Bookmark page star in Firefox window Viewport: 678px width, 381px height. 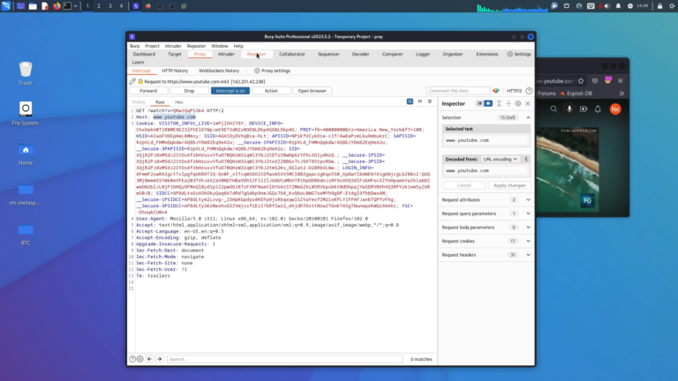pos(581,81)
